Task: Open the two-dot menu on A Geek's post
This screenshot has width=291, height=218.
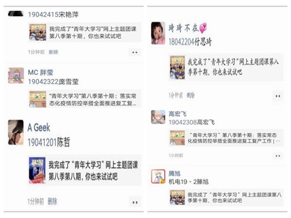Action: 135,202
